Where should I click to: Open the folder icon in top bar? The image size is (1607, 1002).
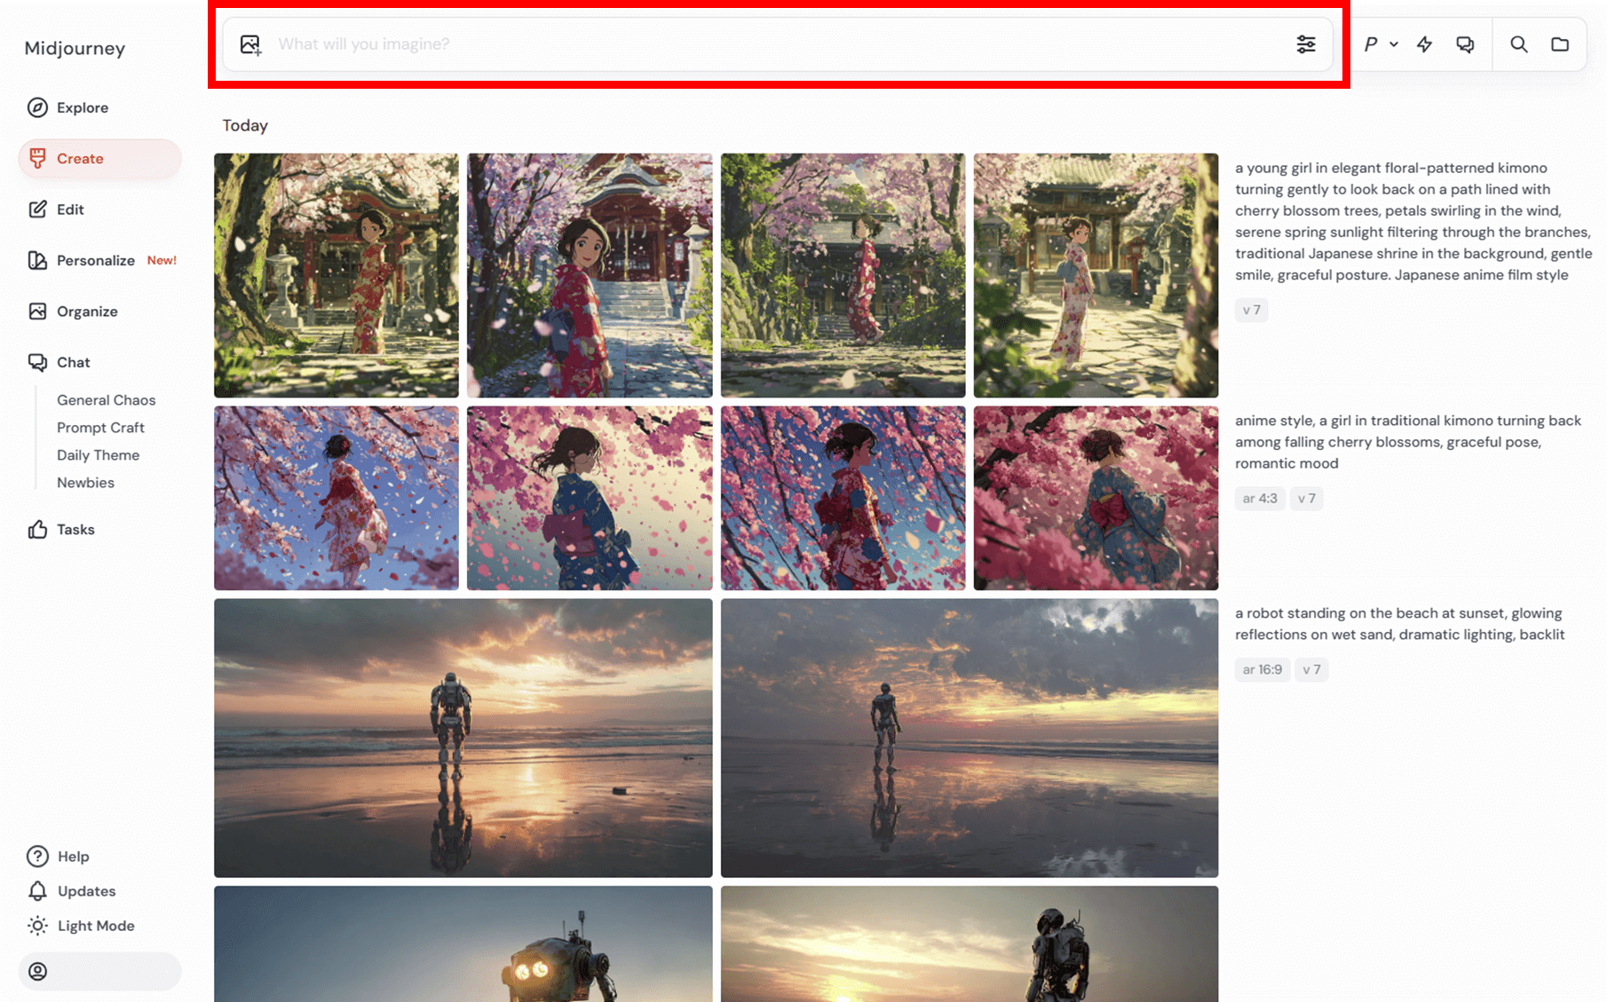click(1560, 44)
